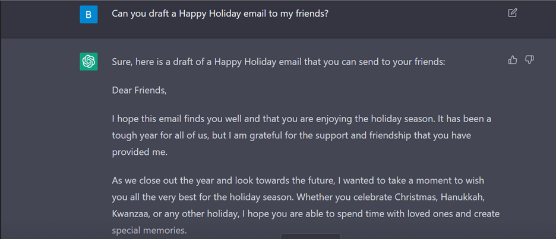The image size is (556, 239).
Task: Click the partially visible button at bottom center
Action: tap(311, 236)
